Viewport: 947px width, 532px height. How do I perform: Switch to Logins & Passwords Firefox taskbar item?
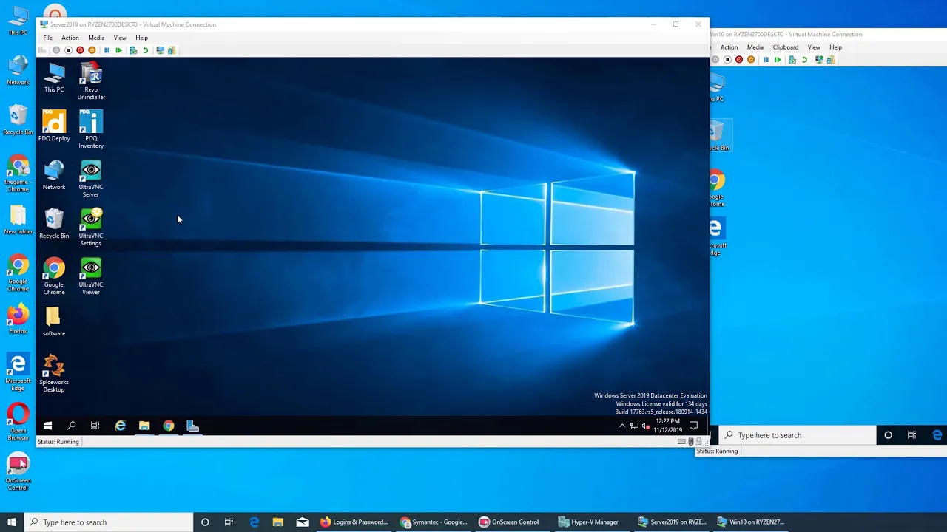[x=354, y=522]
